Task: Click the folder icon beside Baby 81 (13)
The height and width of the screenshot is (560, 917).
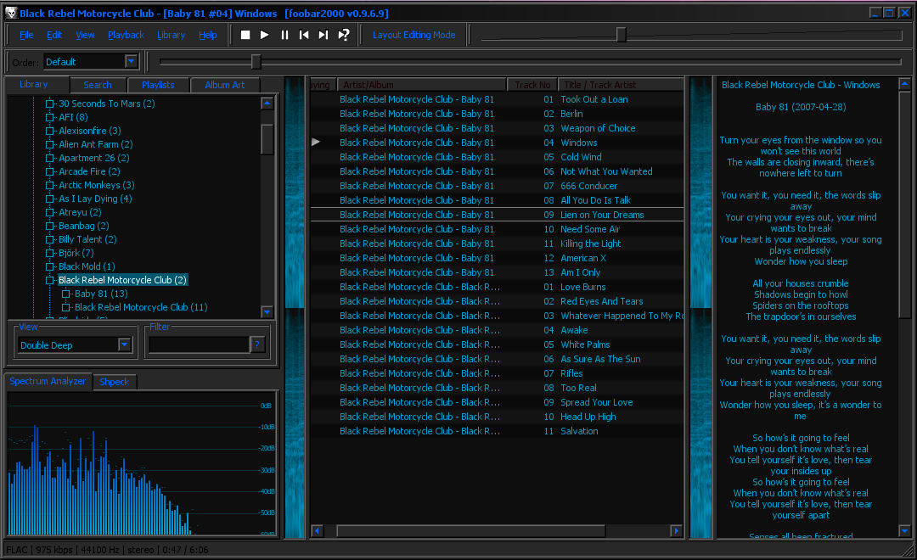Action: 65,294
